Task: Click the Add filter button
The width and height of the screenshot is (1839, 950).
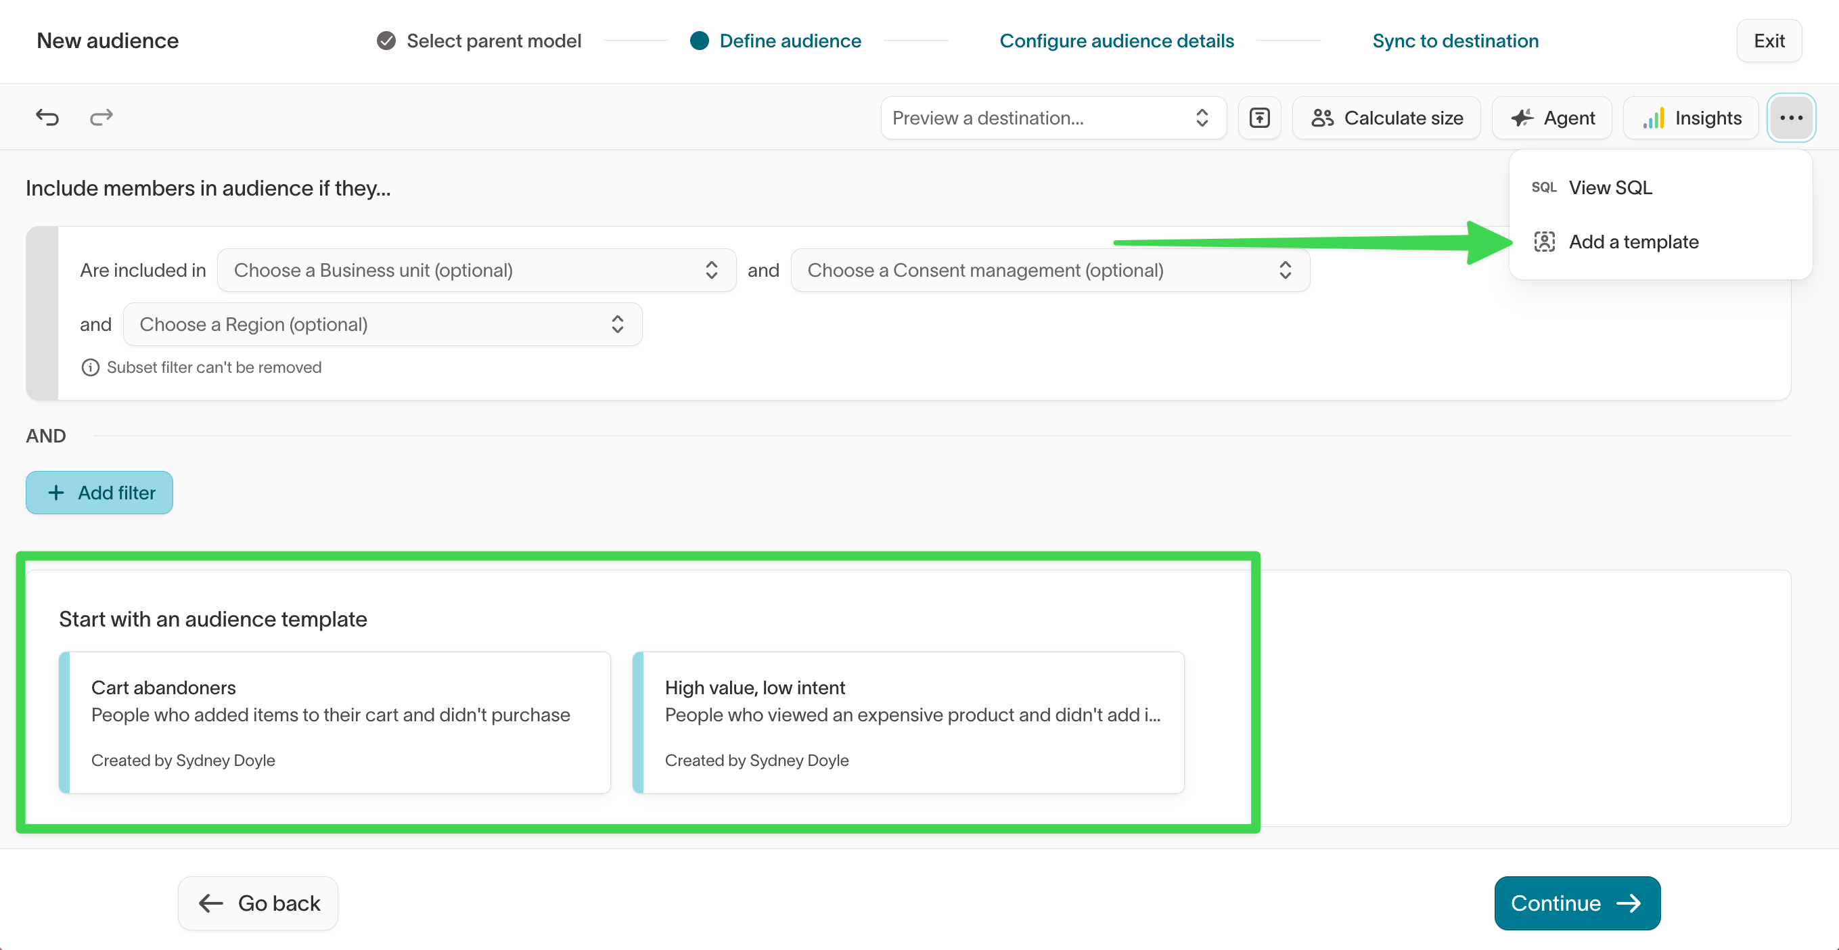Action: click(x=99, y=493)
